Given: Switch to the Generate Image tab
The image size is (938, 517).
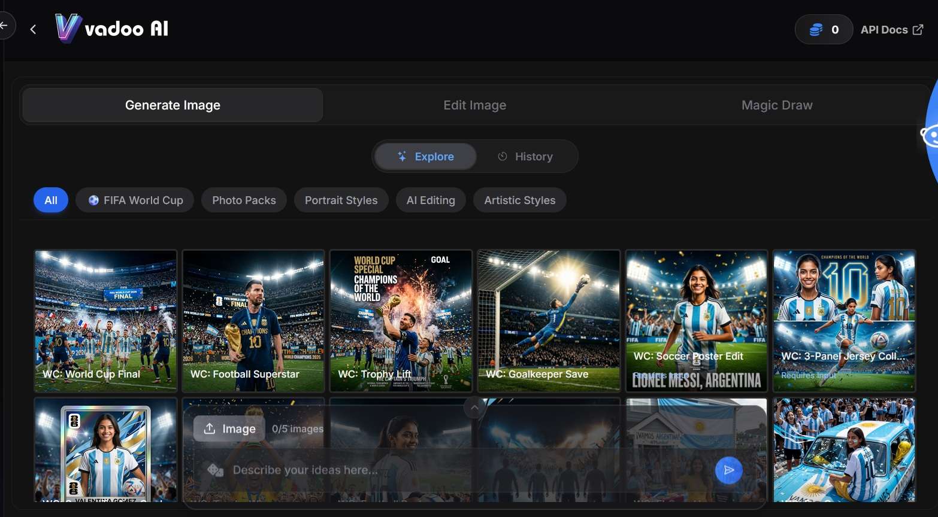Looking at the screenshot, I should (173, 105).
